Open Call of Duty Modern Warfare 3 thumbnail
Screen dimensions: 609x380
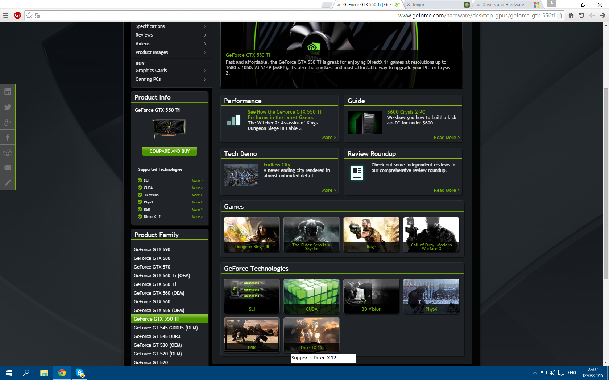(x=431, y=235)
